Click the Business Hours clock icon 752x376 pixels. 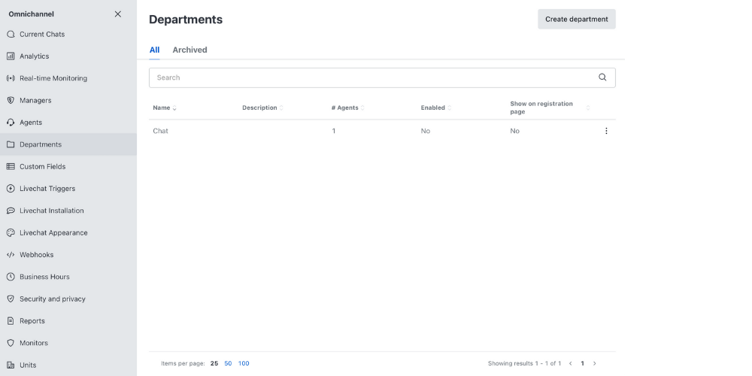point(11,277)
